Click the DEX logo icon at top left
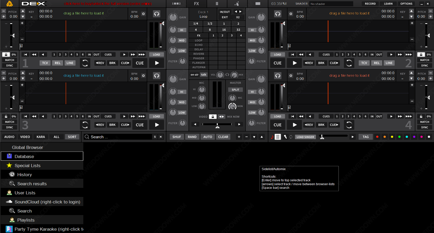Image resolution: width=434 pixels, height=233 pixels. pyautogui.click(x=10, y=4)
